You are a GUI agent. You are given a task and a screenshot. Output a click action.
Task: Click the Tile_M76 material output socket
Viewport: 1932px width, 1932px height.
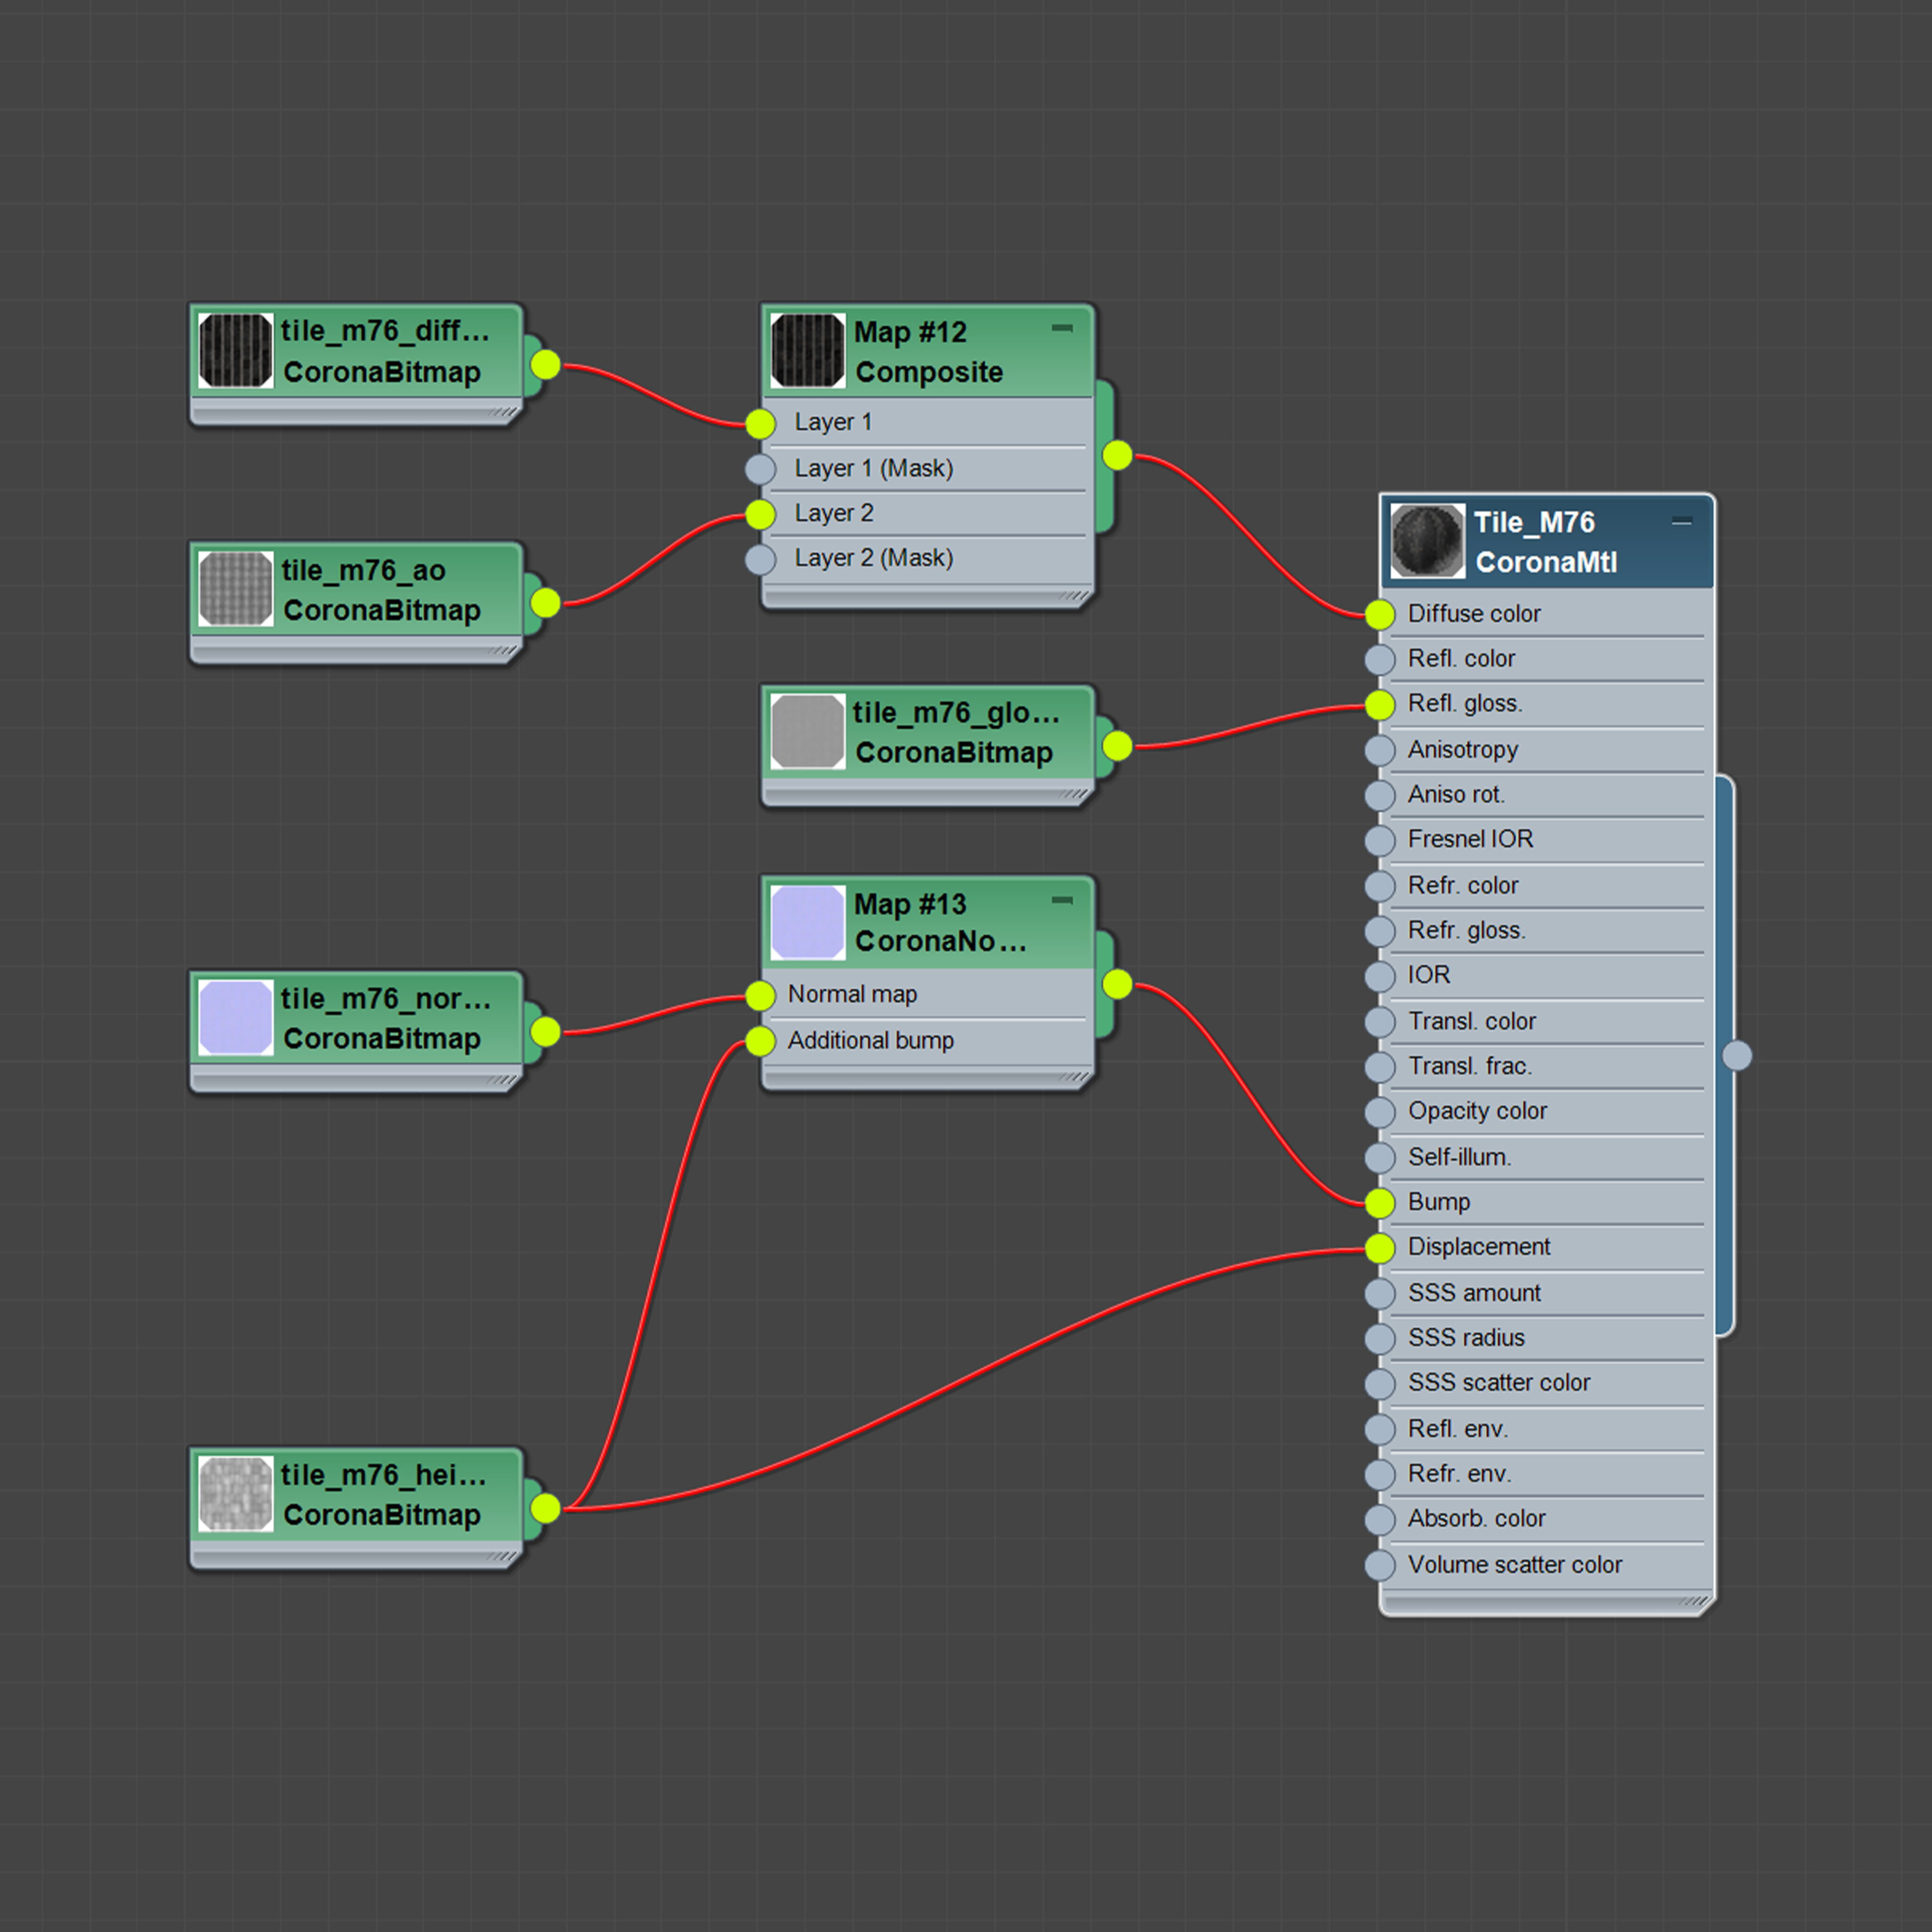(x=1737, y=1055)
